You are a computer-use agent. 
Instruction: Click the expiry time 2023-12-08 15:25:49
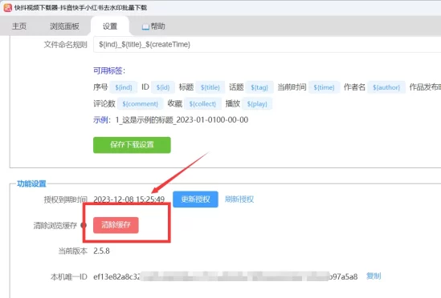[x=129, y=199]
